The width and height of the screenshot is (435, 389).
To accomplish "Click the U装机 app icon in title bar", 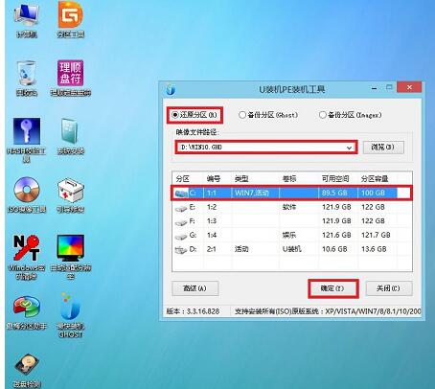I will pos(171,89).
